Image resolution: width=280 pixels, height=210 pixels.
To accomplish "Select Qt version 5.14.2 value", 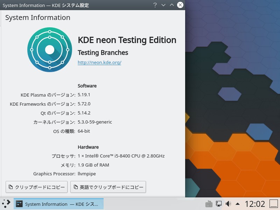I will tap(84, 113).
